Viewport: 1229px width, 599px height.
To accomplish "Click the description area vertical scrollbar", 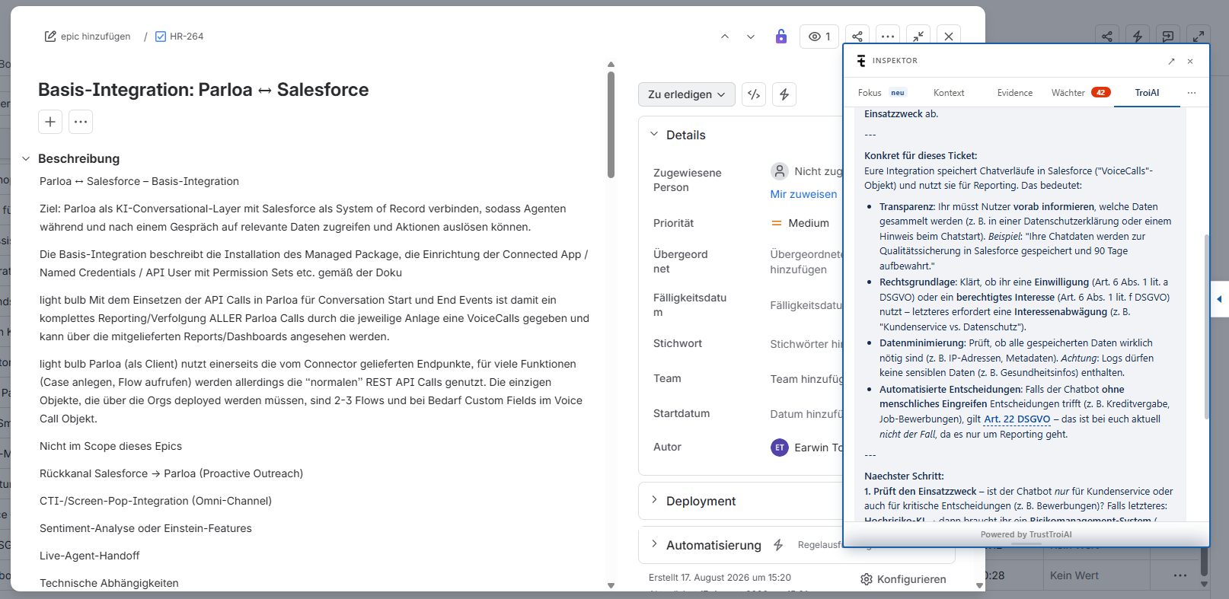I will pyautogui.click(x=611, y=125).
